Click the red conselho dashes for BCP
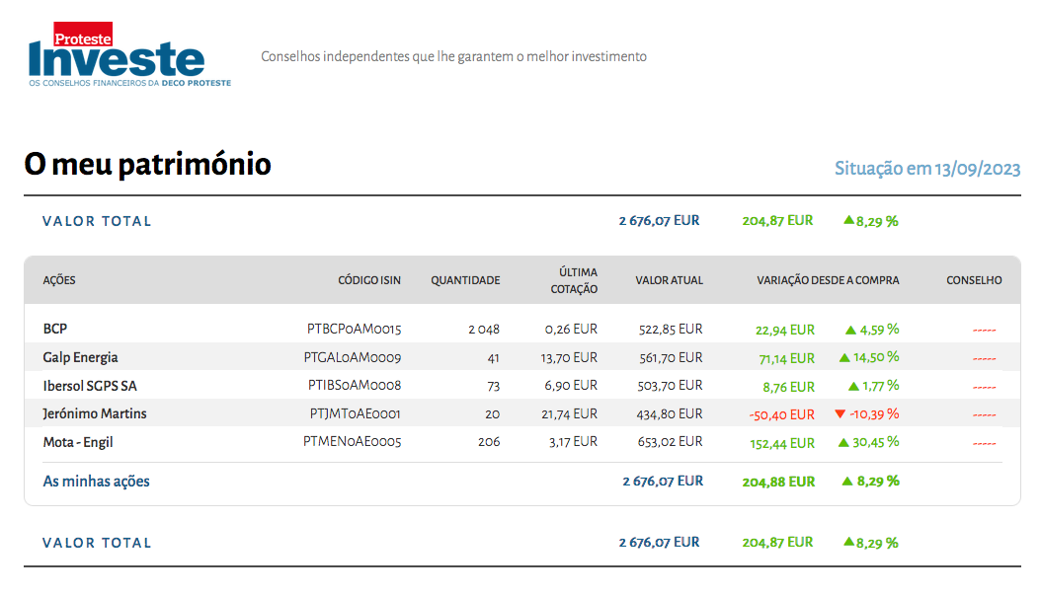Viewport: 1041px width, 596px height. (984, 330)
